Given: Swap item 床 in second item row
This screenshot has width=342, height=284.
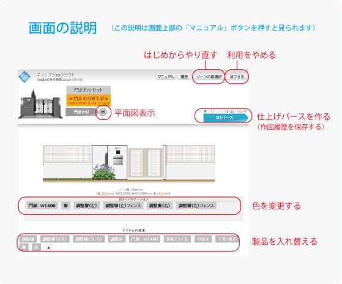Looking at the screenshot, I should pos(36,247).
